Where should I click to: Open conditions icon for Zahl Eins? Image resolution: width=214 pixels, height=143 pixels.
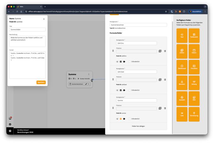pos(117,62)
